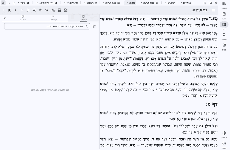Focus the commentators search field

coord(47,26)
